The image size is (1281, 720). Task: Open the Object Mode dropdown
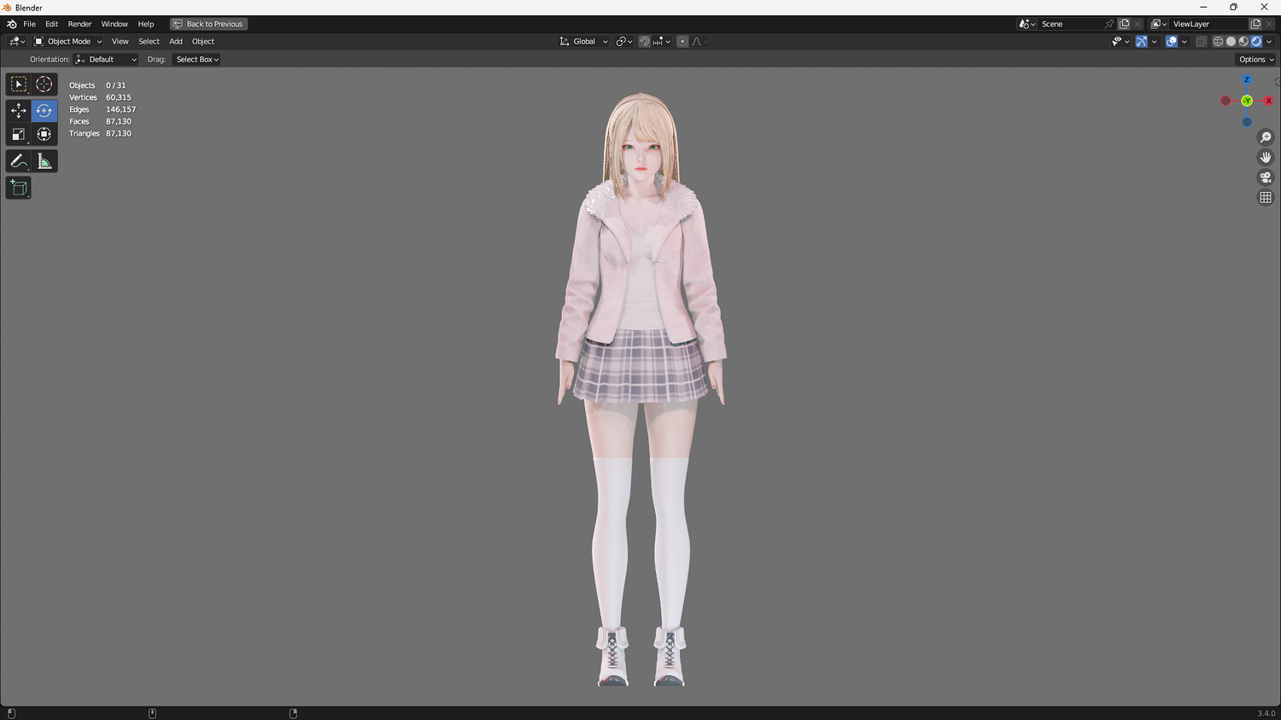[67, 41]
